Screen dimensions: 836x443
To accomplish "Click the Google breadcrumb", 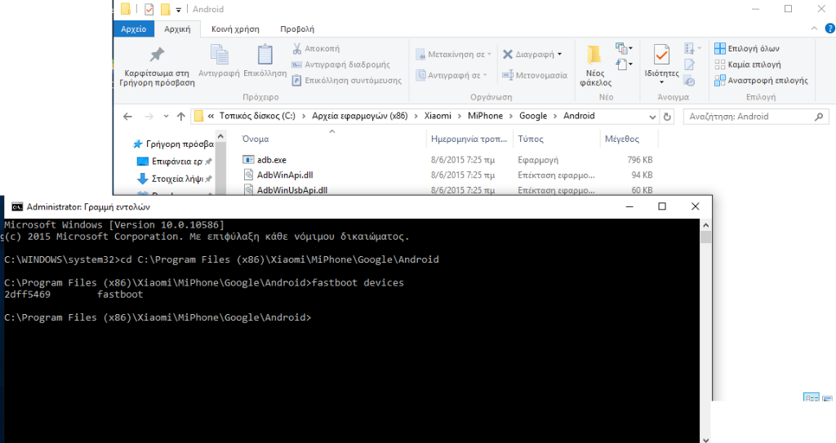I will (533, 116).
